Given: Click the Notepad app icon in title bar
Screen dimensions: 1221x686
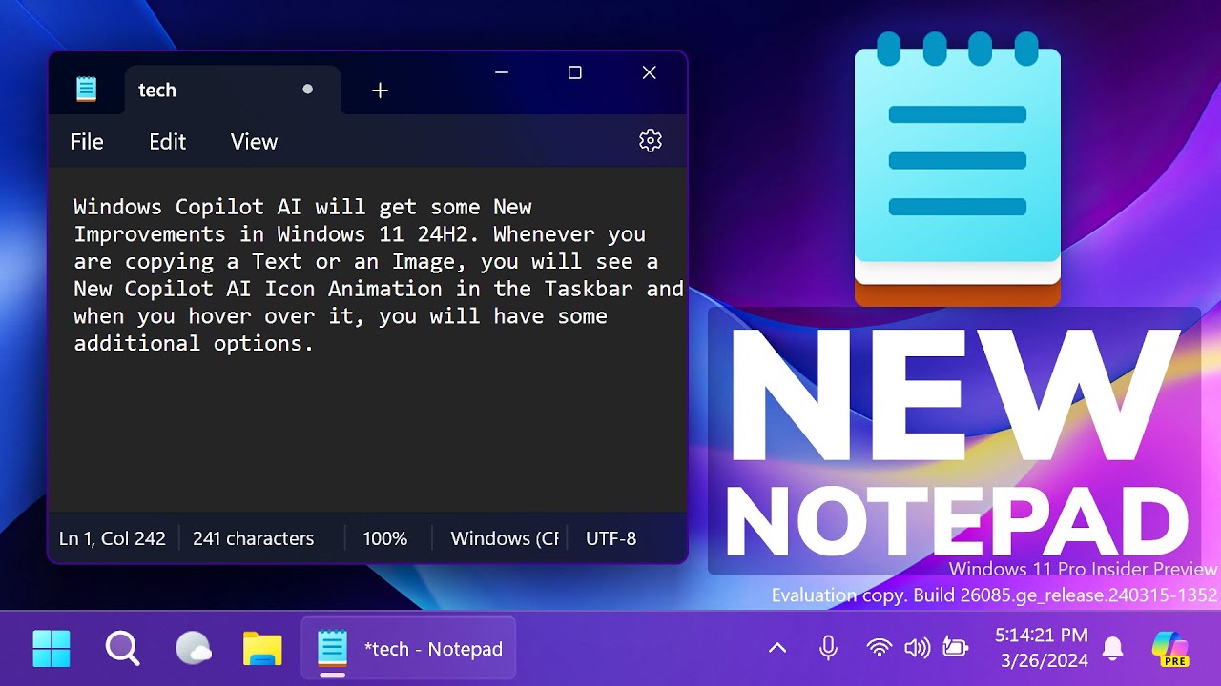Looking at the screenshot, I should [x=87, y=90].
